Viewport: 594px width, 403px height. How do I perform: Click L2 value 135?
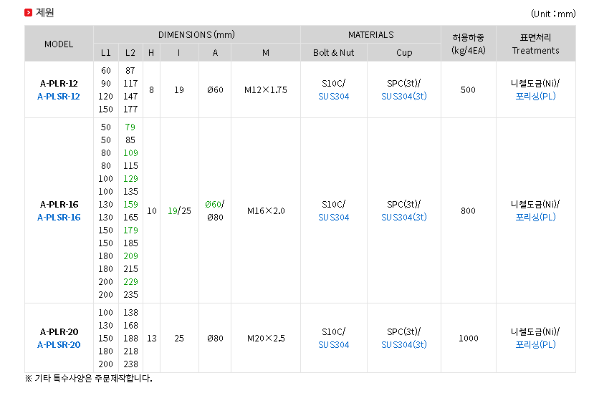[130, 191]
